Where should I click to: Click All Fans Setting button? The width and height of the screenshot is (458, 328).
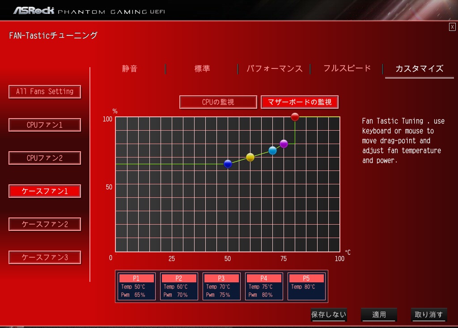tap(45, 92)
